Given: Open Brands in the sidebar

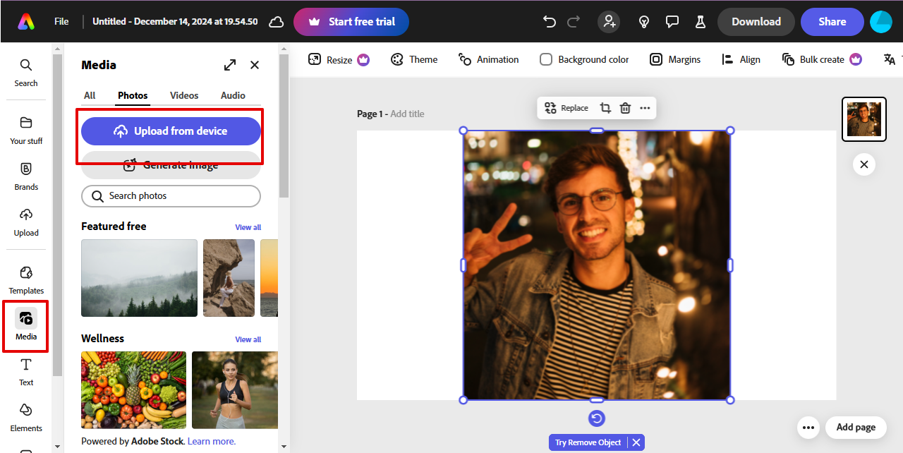Looking at the screenshot, I should 26,176.
